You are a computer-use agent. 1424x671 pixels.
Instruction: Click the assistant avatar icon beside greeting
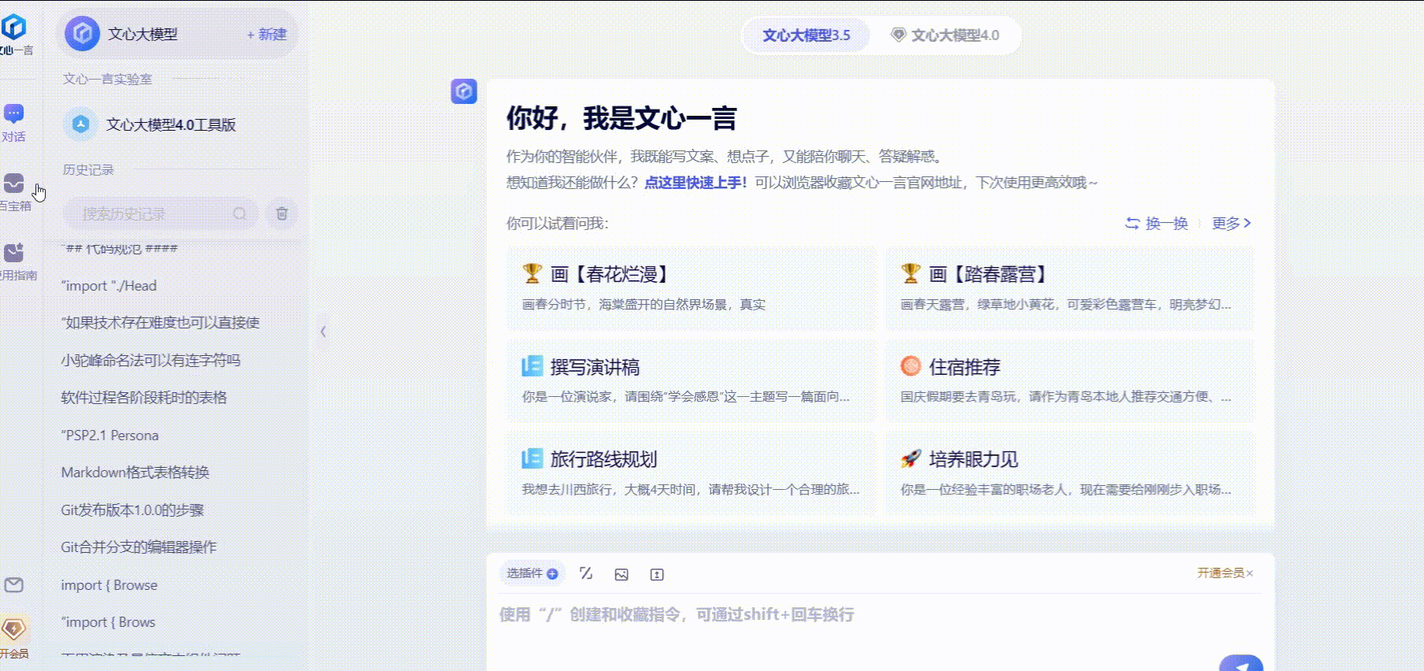pos(464,91)
